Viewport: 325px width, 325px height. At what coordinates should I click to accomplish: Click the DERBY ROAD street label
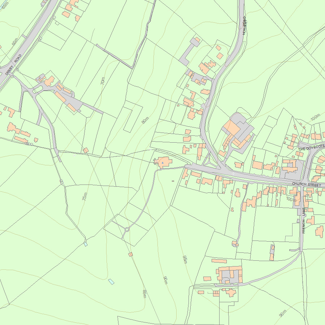pyautogui.click(x=13, y=65)
